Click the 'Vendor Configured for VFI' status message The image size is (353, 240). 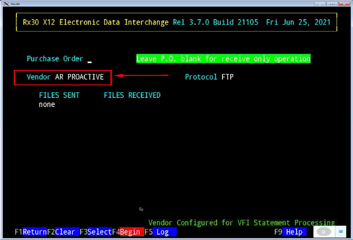[241, 223]
